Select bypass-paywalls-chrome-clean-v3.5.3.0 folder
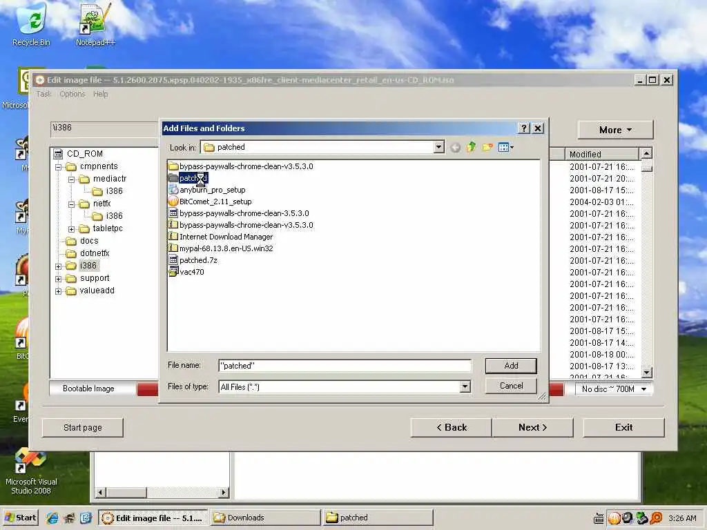Viewport: 707px width, 530px height. pos(246,166)
